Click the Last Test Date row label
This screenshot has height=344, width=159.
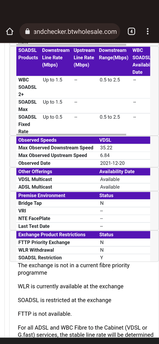[34, 226]
